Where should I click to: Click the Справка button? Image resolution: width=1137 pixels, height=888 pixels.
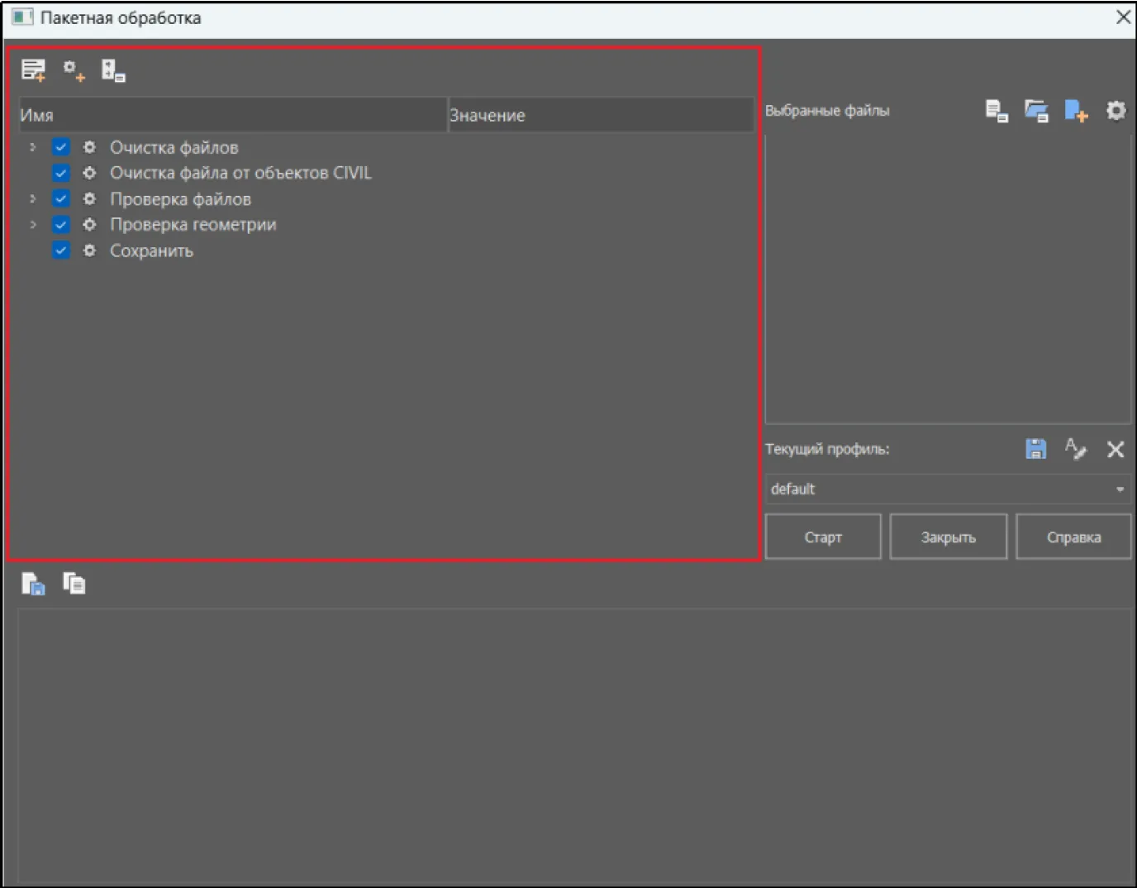tap(1073, 537)
